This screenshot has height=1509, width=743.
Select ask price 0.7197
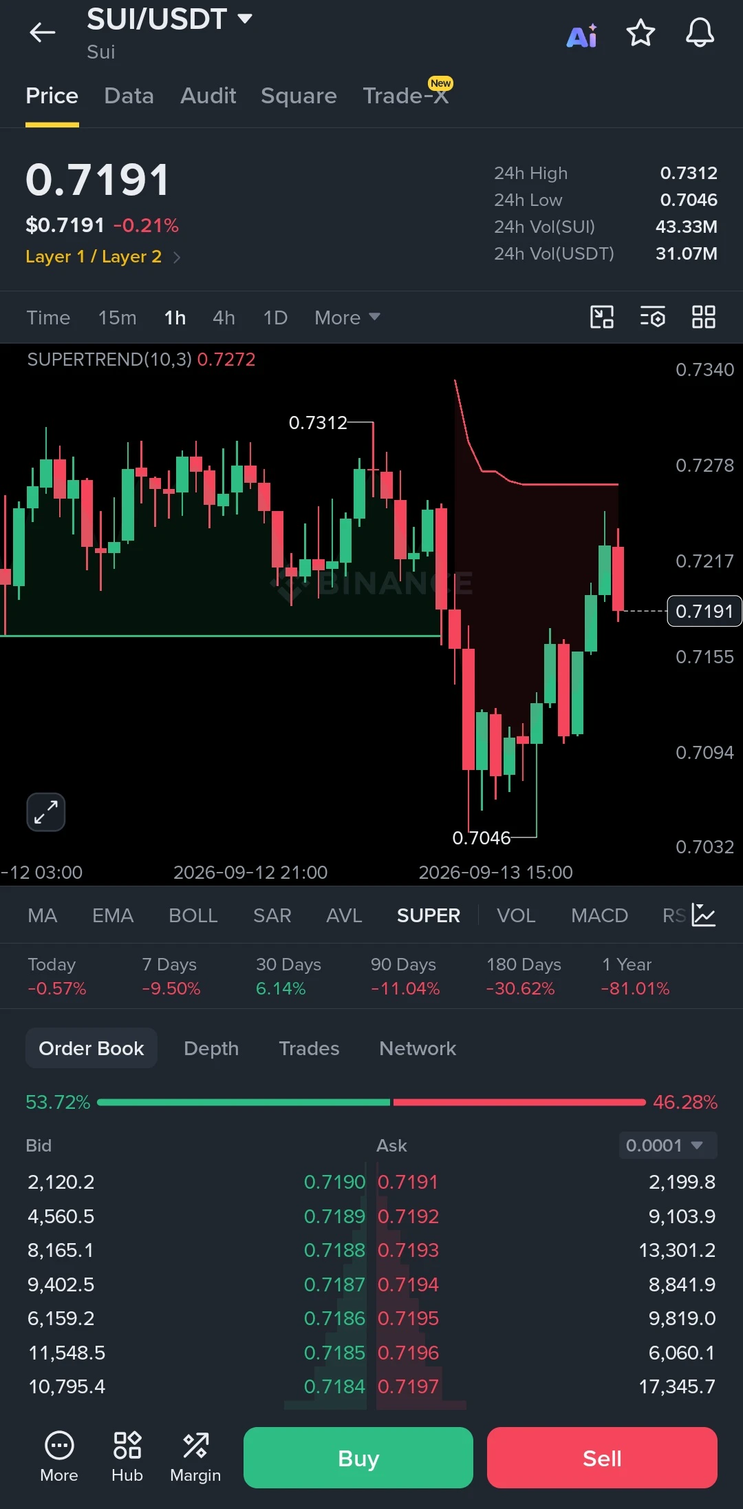pyautogui.click(x=408, y=1386)
